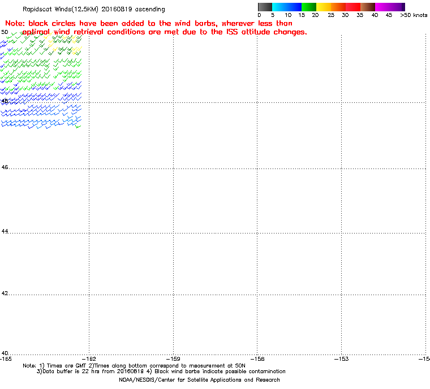Screen dimensions: 430x389
Task: Click the 'Data buffer is 22 hrs' footnote
Action: pyautogui.click(x=161, y=371)
